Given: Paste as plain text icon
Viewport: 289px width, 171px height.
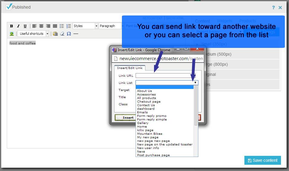Looking at the screenshot, I should pyautogui.click(x=55, y=34).
